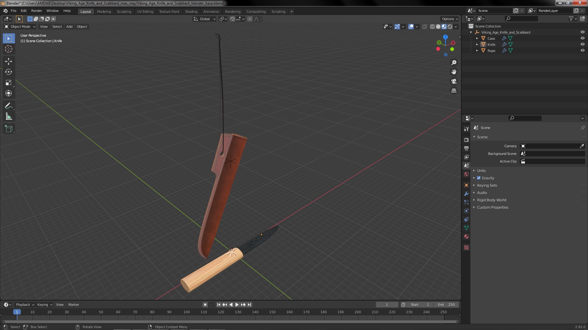Switch to solid viewport shading
The image size is (588, 330).
pyautogui.click(x=438, y=27)
